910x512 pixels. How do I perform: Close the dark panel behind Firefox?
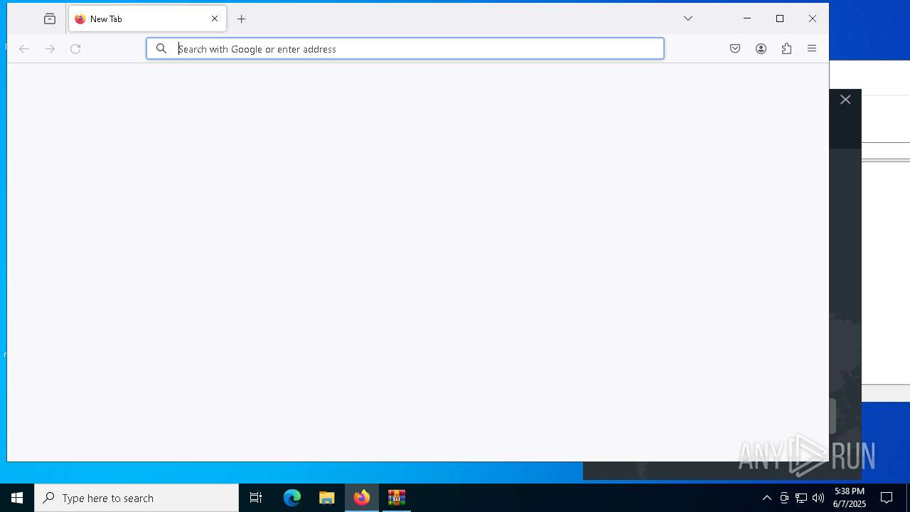point(845,100)
